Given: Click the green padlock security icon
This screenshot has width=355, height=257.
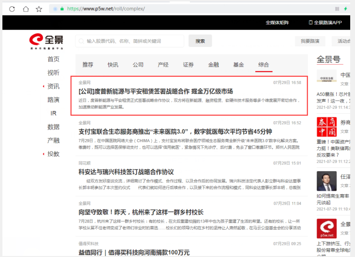Looking at the screenshot, I should (62, 9).
